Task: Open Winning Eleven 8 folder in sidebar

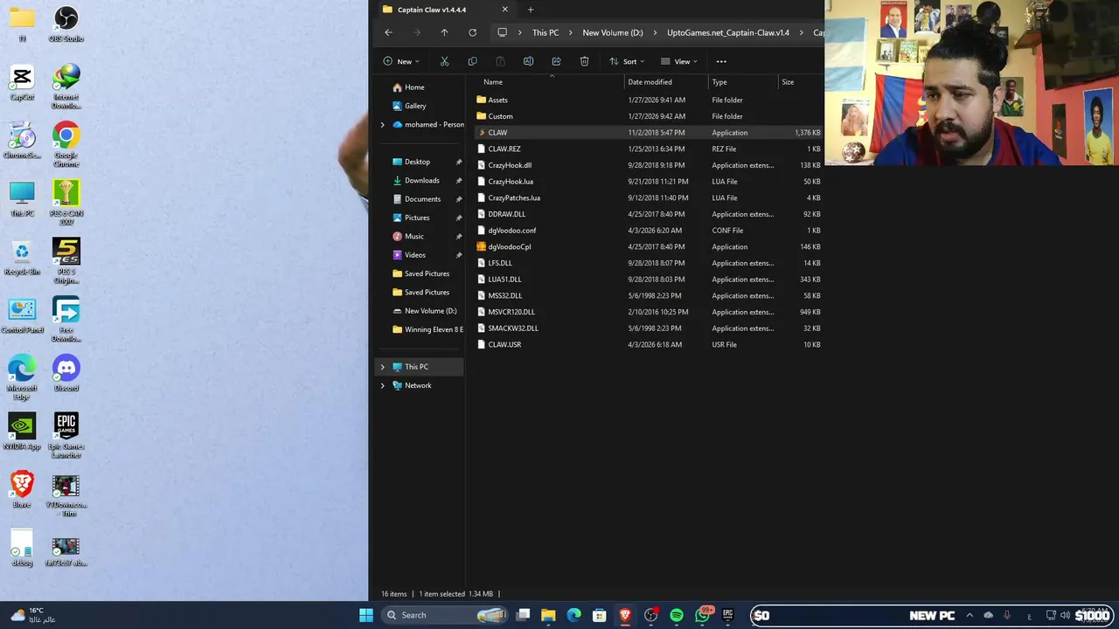Action: [427, 329]
